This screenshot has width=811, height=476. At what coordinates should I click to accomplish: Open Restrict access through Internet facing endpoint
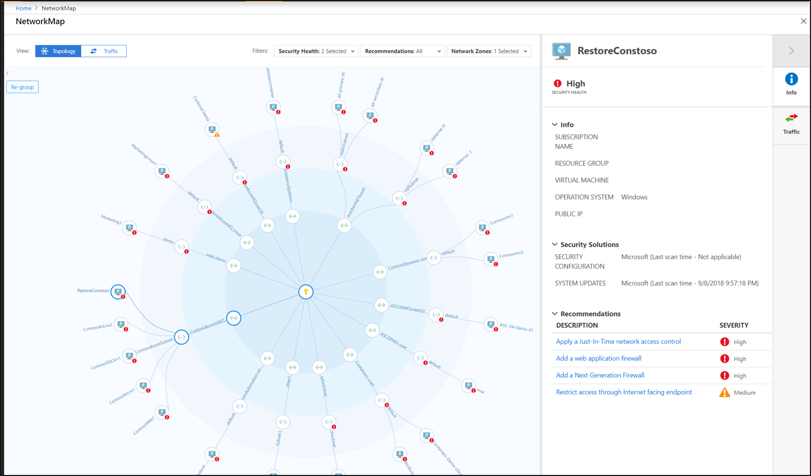click(x=624, y=392)
